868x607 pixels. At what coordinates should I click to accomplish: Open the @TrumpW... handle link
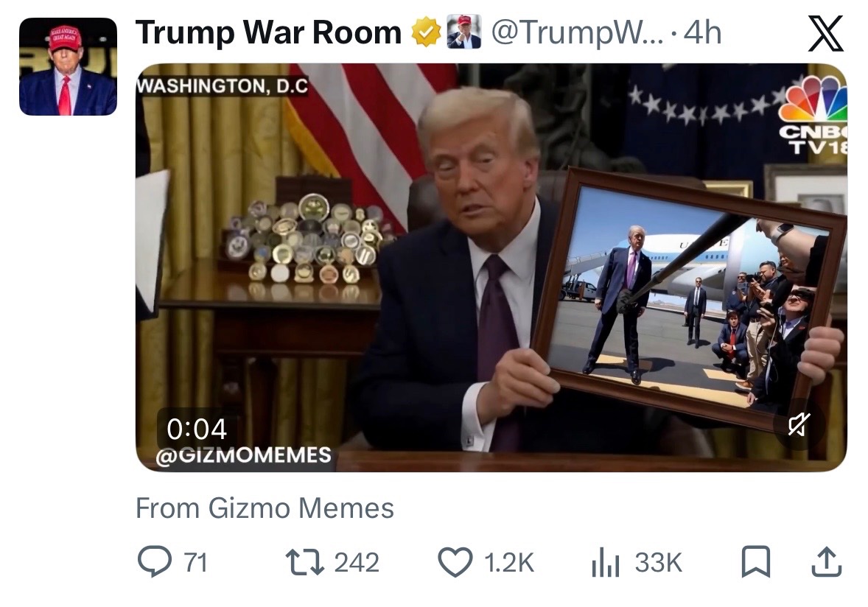coord(578,32)
